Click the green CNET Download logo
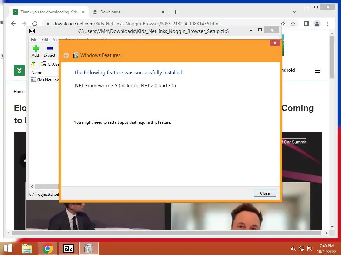This screenshot has height=255, width=341. click(19, 70)
